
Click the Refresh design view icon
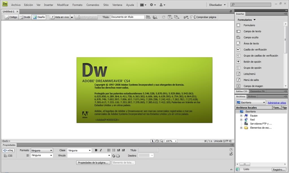[x=164, y=17]
